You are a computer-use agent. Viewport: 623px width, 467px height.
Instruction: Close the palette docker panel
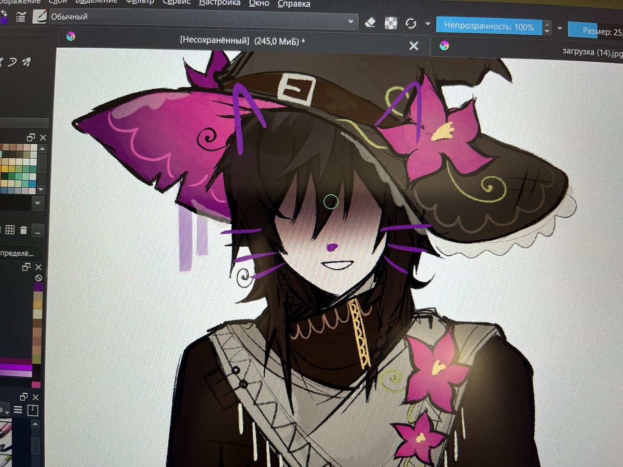tap(43, 138)
